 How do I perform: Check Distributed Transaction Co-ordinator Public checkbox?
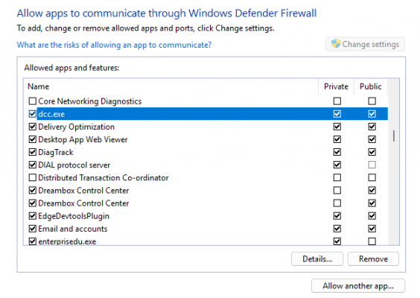pyautogui.click(x=372, y=177)
